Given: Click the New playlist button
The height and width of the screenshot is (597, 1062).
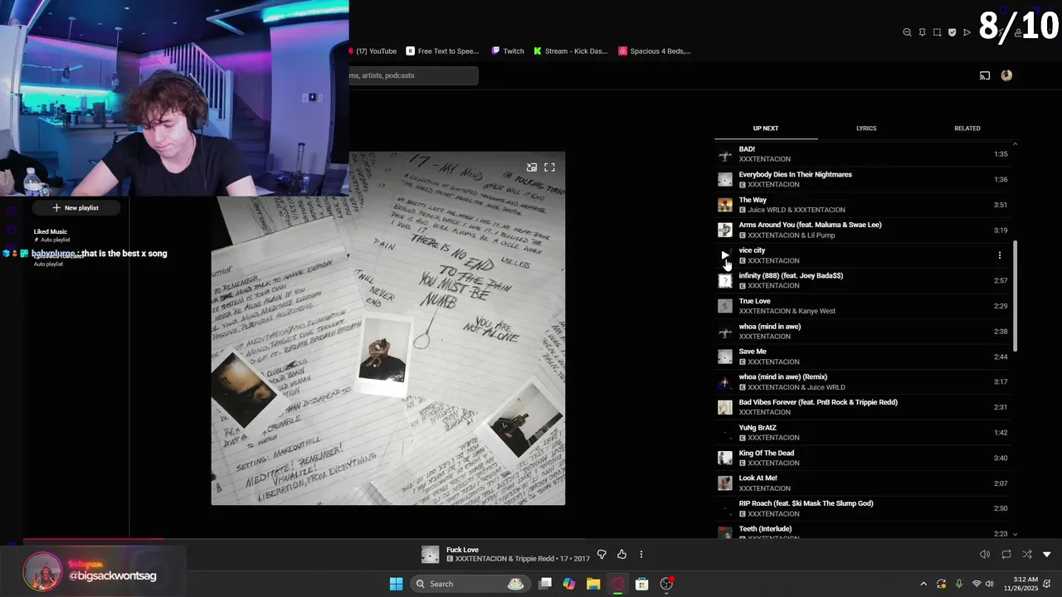Looking at the screenshot, I should click(x=76, y=208).
